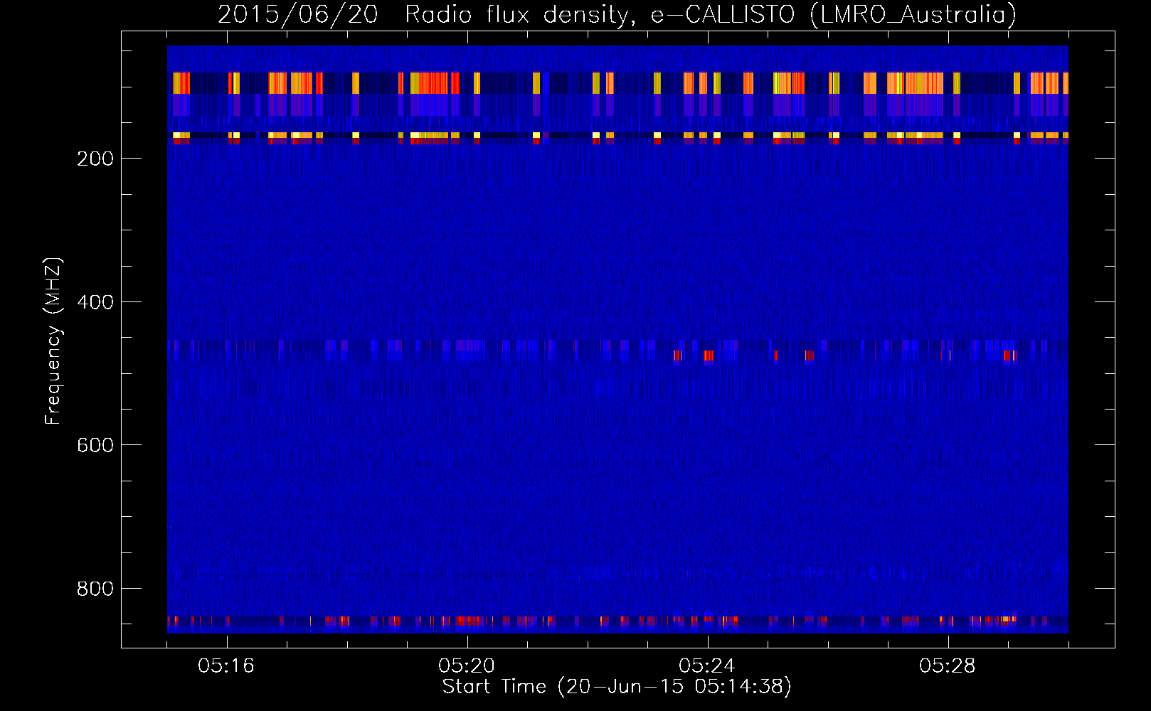
Task: Select the 600 frequency tick label
Action: 95,445
